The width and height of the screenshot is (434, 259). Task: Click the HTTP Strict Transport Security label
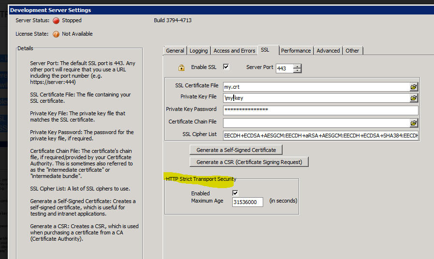tap(201, 179)
